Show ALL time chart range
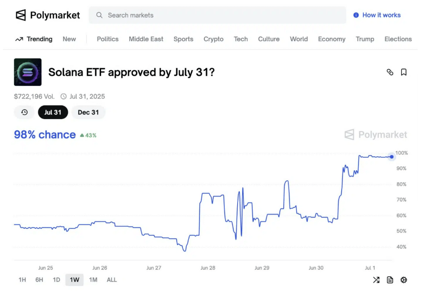 112,280
